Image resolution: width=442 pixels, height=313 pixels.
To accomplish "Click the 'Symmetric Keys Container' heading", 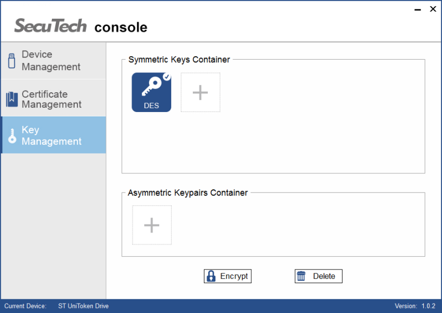I will [x=179, y=60].
